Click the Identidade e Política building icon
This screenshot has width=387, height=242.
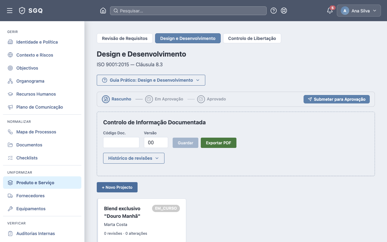(x=10, y=42)
